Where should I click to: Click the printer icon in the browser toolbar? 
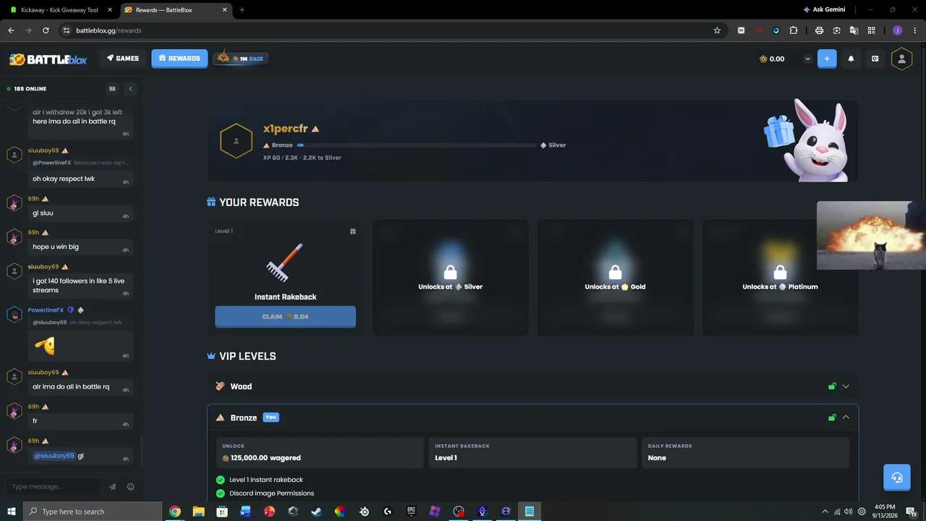coord(819,30)
